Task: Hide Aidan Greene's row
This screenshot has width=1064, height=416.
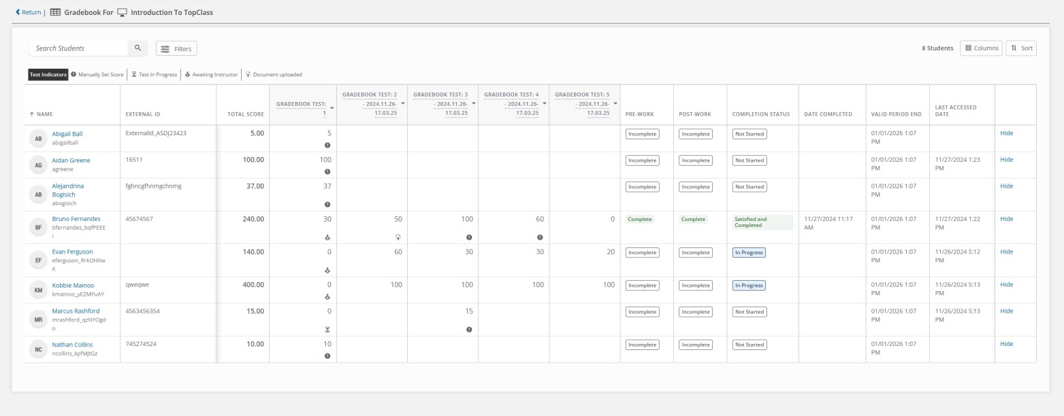Action: (x=1007, y=160)
